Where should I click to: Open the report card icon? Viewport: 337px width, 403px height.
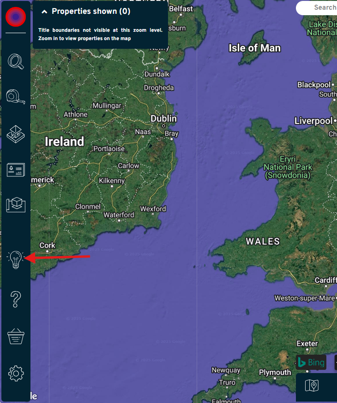[x=16, y=169]
